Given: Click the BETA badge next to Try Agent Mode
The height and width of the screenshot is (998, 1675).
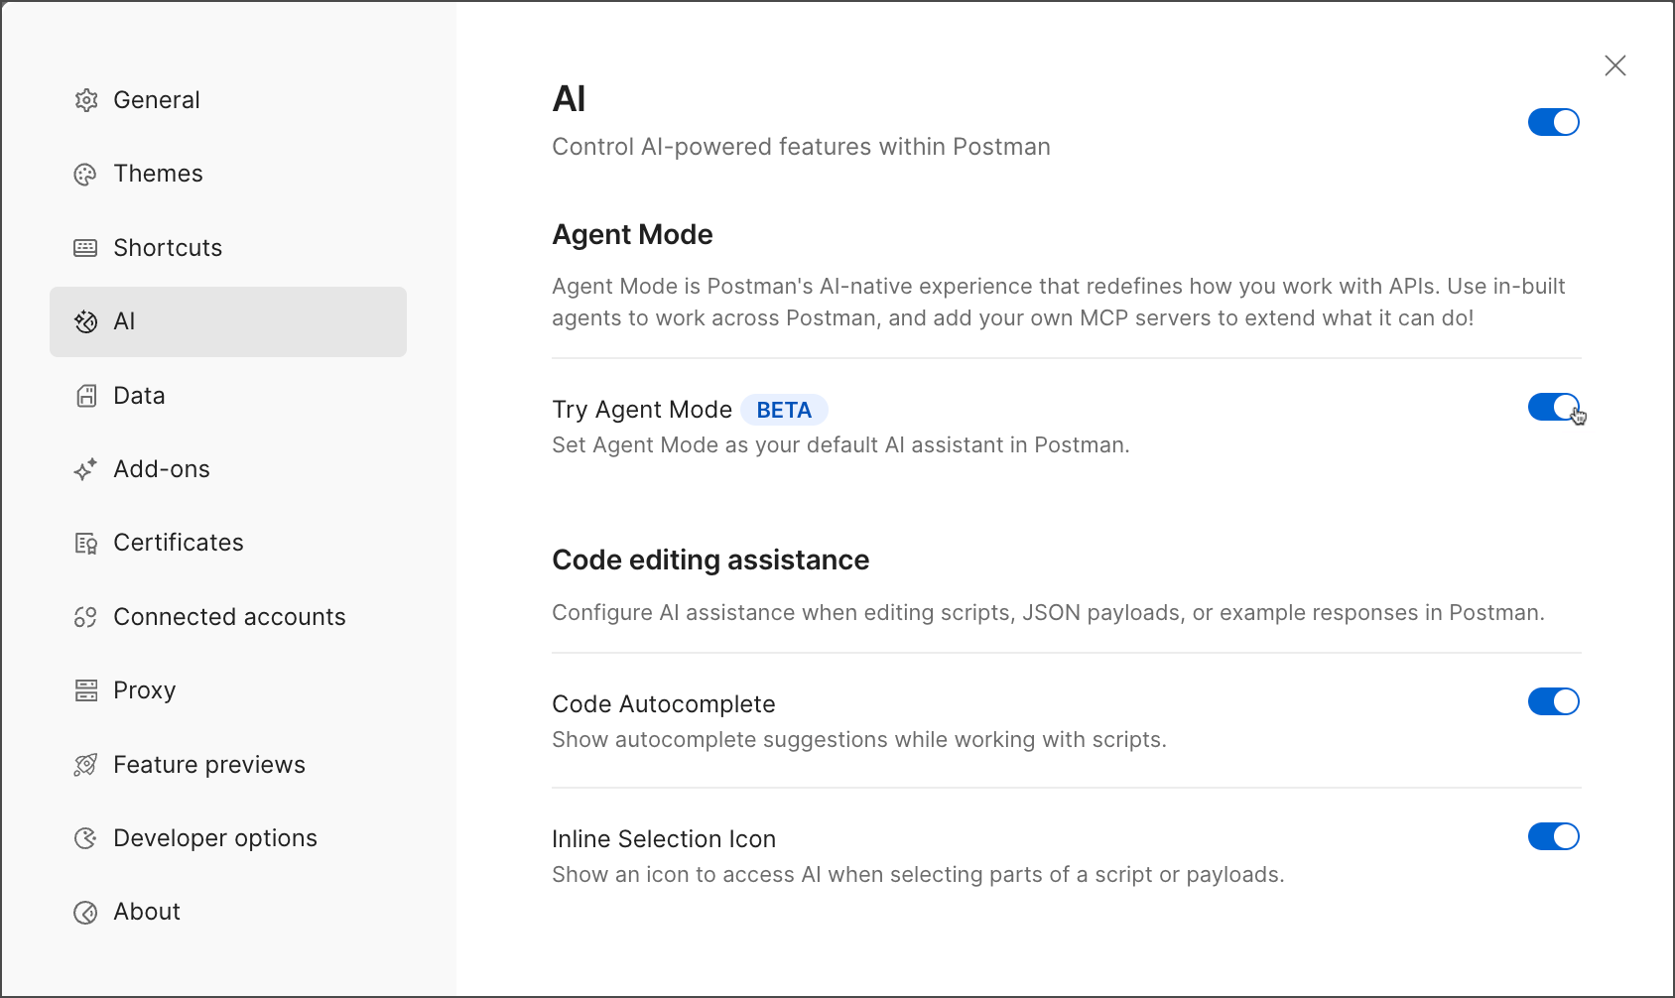Looking at the screenshot, I should (784, 409).
